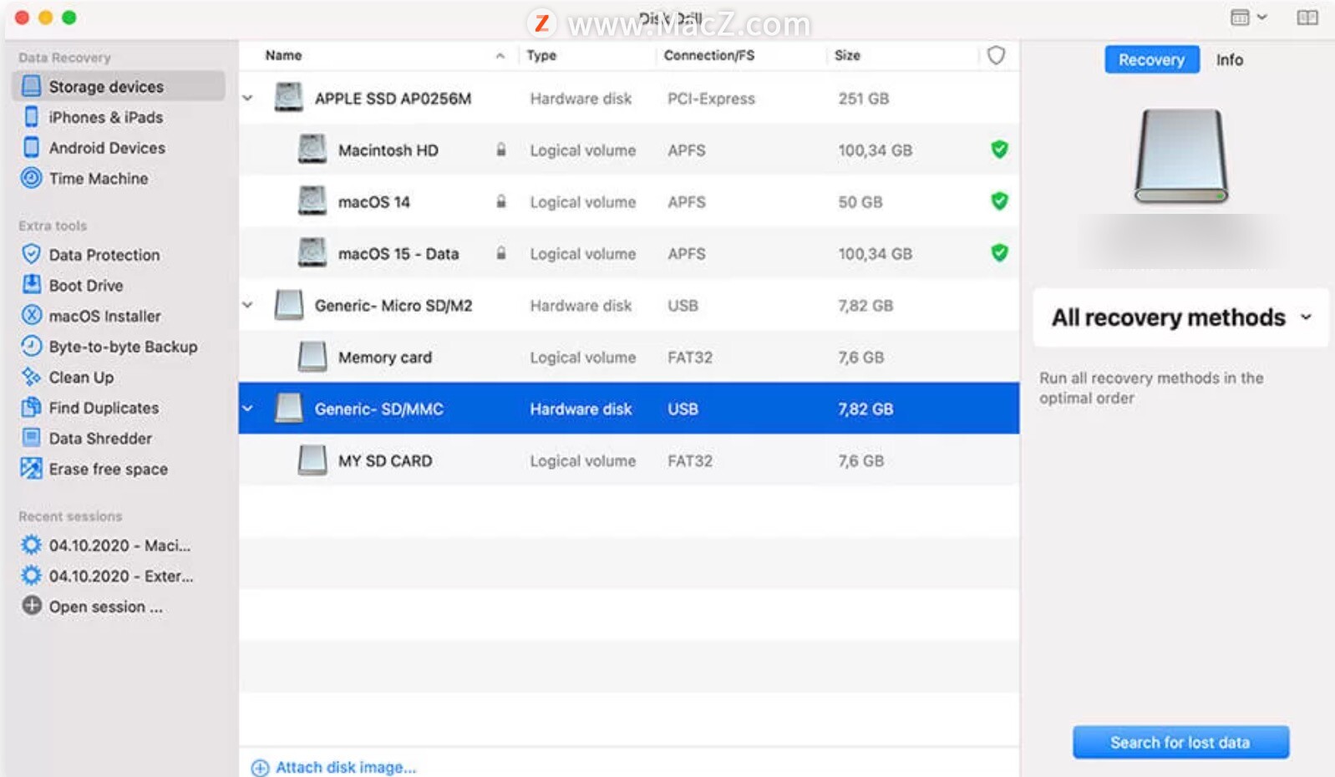Viewport: 1335px width, 777px height.
Task: Click 'PCI-Express' connection cell
Action: [x=711, y=98]
